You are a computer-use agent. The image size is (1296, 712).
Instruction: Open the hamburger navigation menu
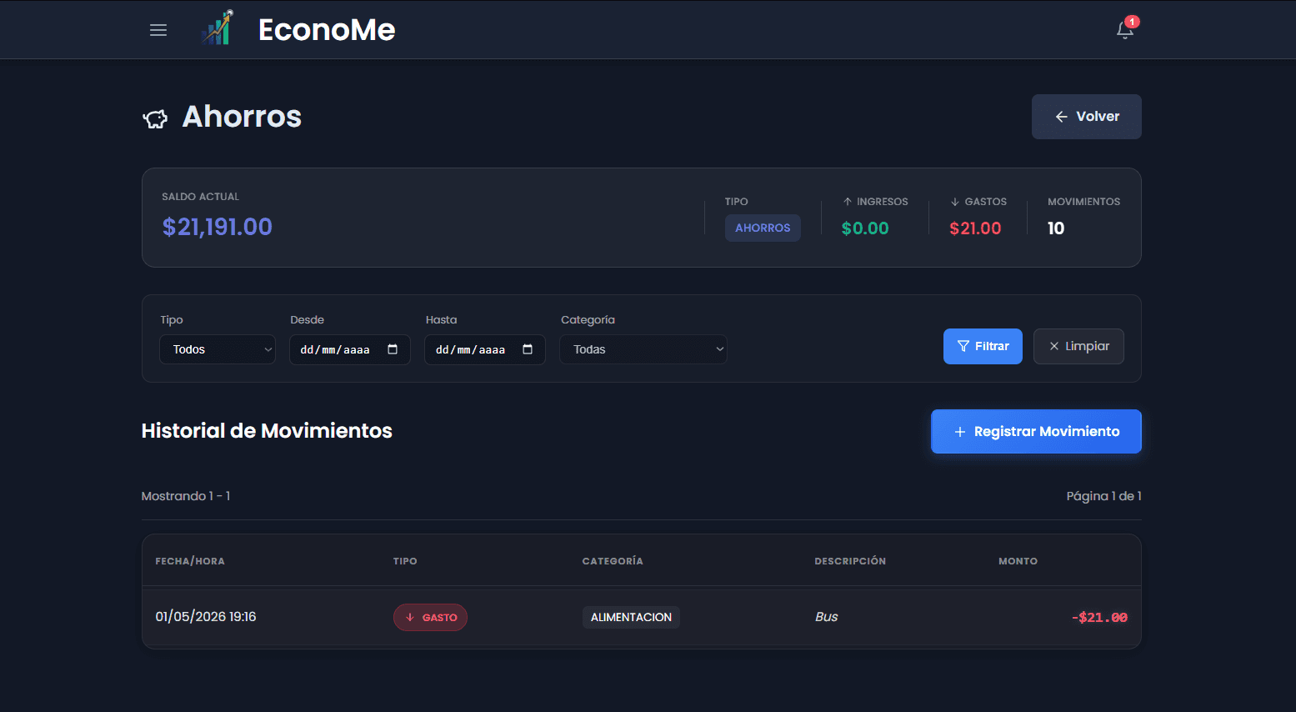(x=158, y=30)
